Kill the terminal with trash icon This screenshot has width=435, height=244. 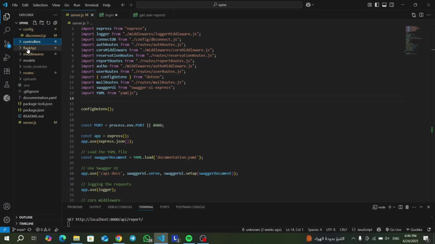coord(407,207)
